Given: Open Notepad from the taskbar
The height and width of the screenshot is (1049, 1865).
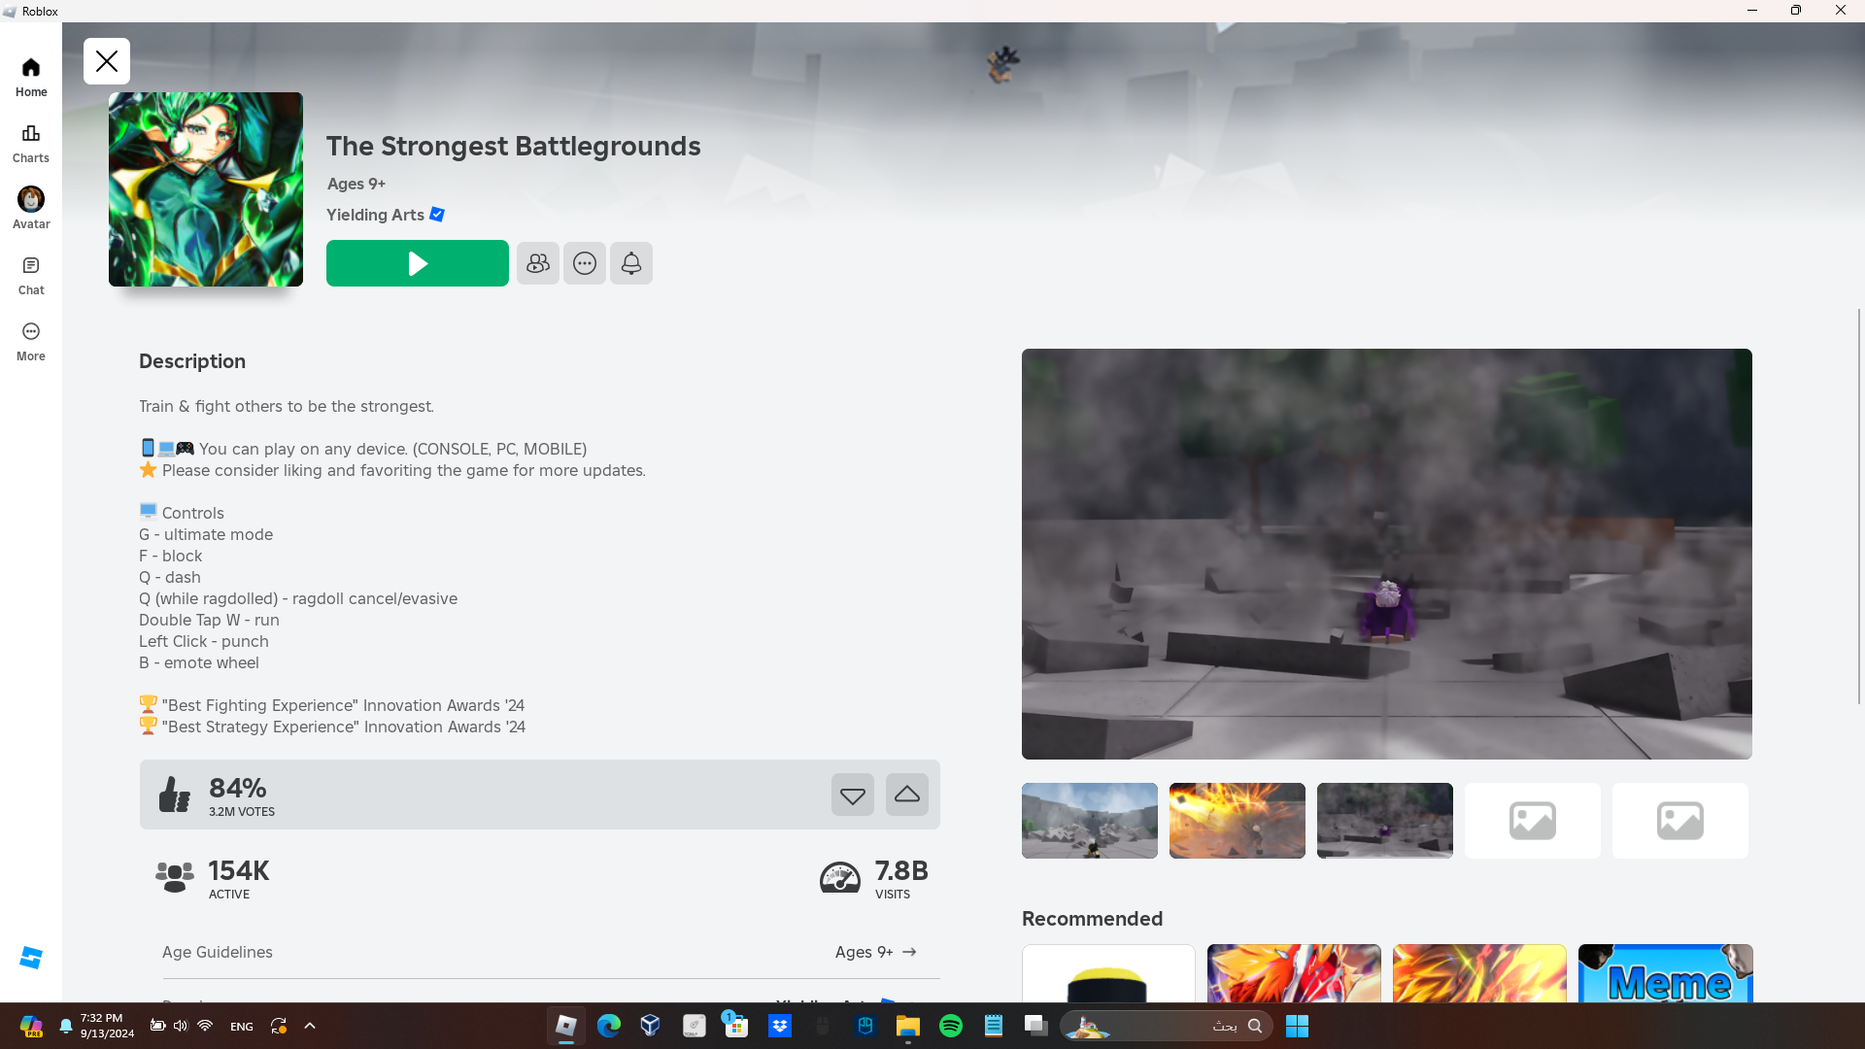Looking at the screenshot, I should 994,1026.
